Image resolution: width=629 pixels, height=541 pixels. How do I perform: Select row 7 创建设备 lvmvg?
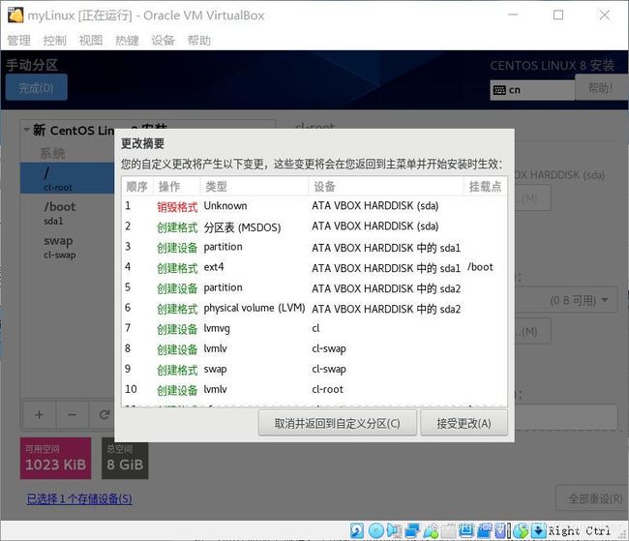pos(314,329)
